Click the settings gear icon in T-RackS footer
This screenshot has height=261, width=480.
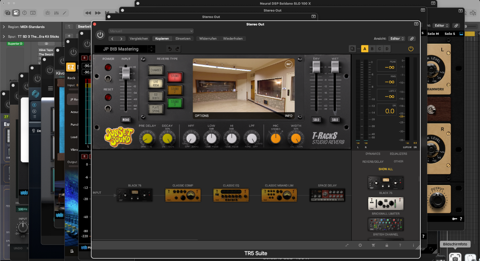point(360,245)
